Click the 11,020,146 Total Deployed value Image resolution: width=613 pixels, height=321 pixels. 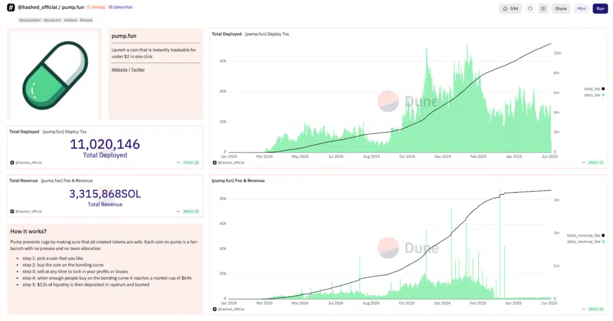(105, 144)
